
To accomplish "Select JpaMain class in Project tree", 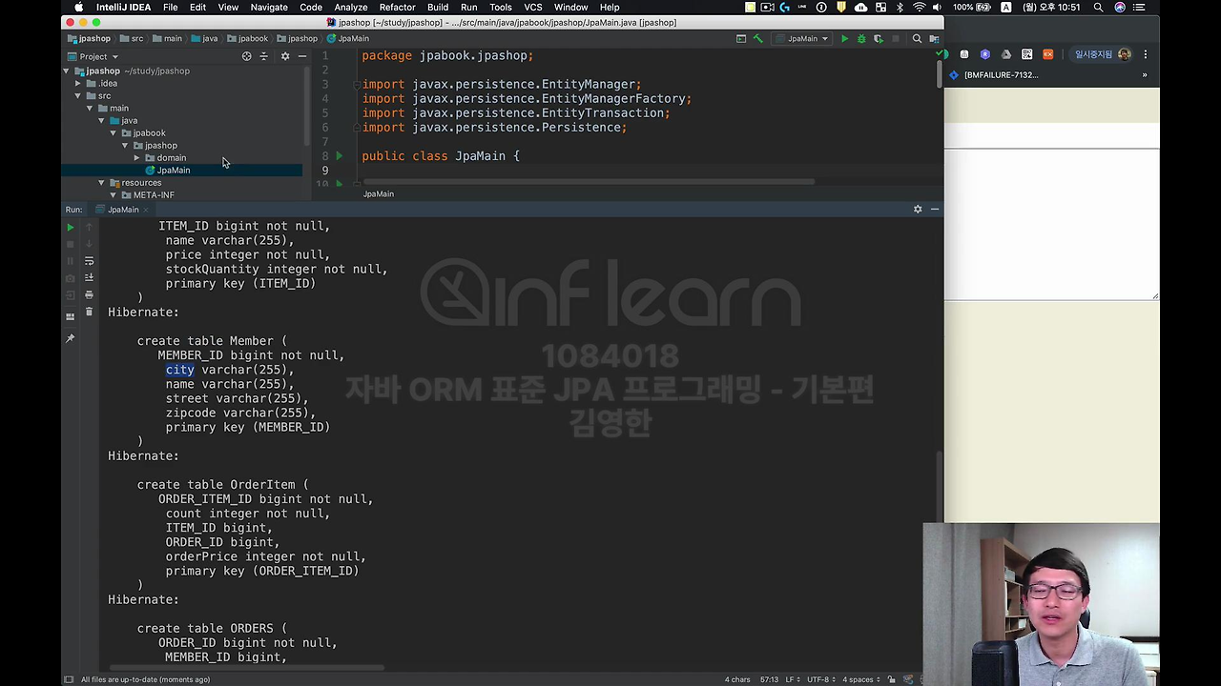I will pos(173,170).
